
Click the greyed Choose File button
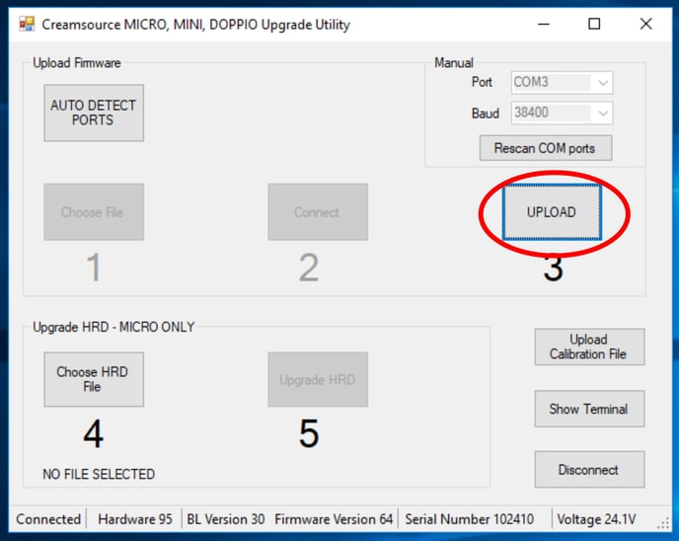[x=94, y=212]
